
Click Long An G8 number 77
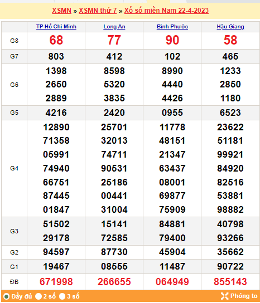pyautogui.click(x=114, y=40)
